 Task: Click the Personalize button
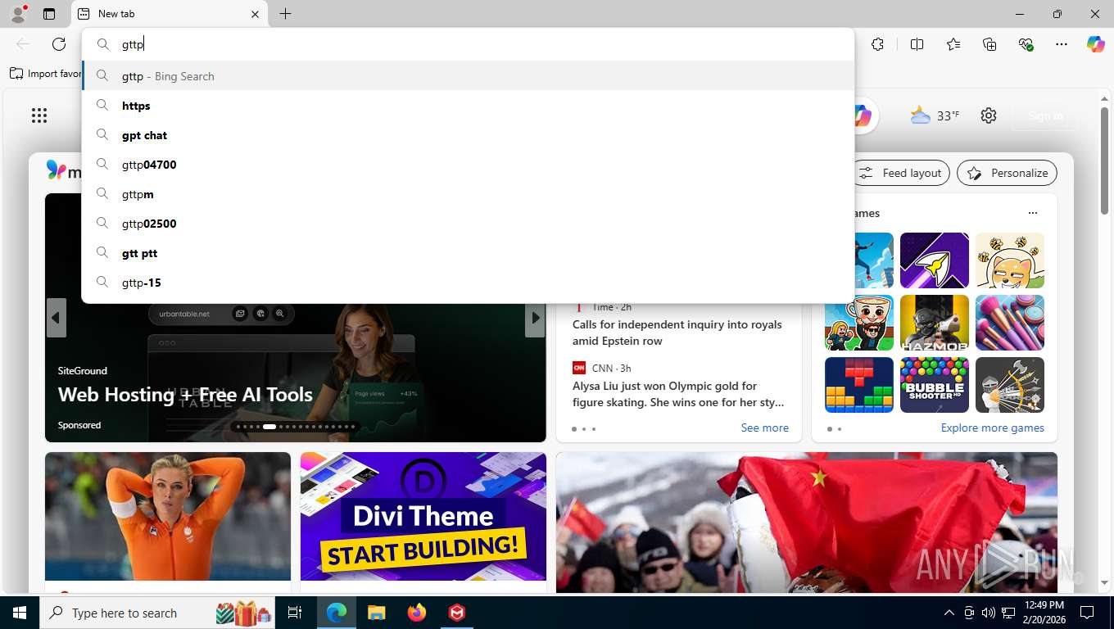(1007, 173)
